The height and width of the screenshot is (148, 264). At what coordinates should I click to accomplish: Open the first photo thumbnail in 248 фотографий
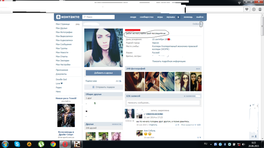pos(135,81)
